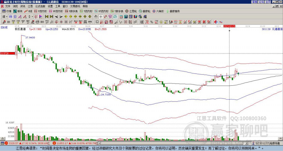Switch to the K线 chart view

pos(28,11)
